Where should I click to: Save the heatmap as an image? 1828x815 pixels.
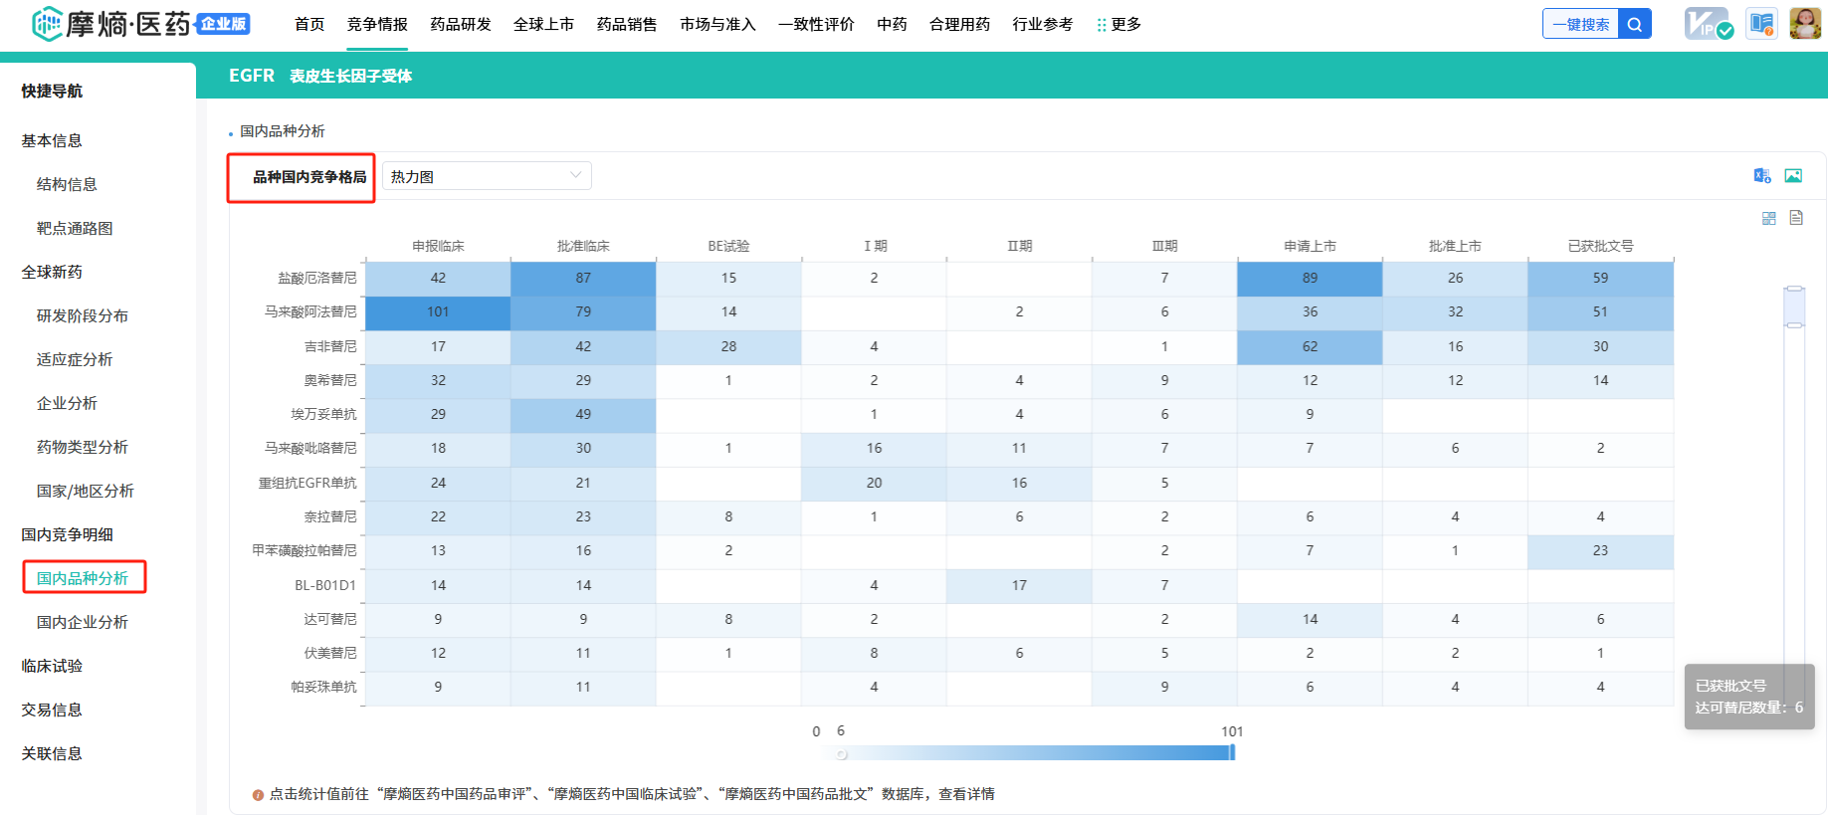click(x=1793, y=176)
